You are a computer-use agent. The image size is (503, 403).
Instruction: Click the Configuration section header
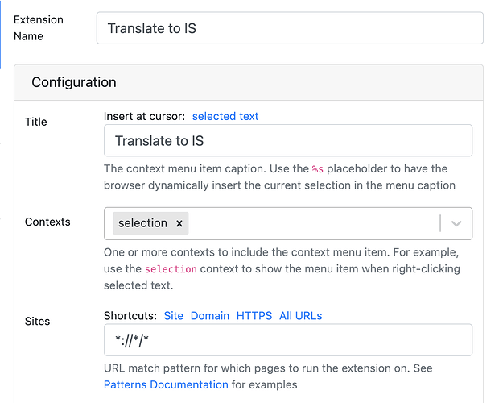pyautogui.click(x=74, y=82)
